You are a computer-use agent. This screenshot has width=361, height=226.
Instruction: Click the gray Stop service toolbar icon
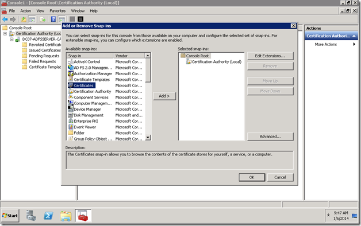72,19
